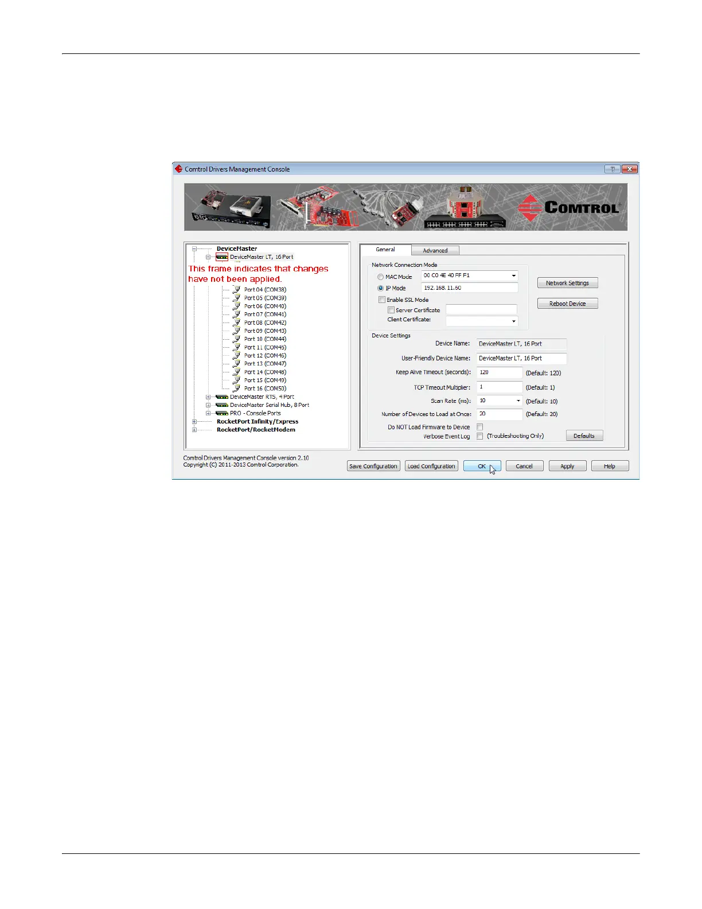Tick the Server Certificate checkbox

click(391, 310)
